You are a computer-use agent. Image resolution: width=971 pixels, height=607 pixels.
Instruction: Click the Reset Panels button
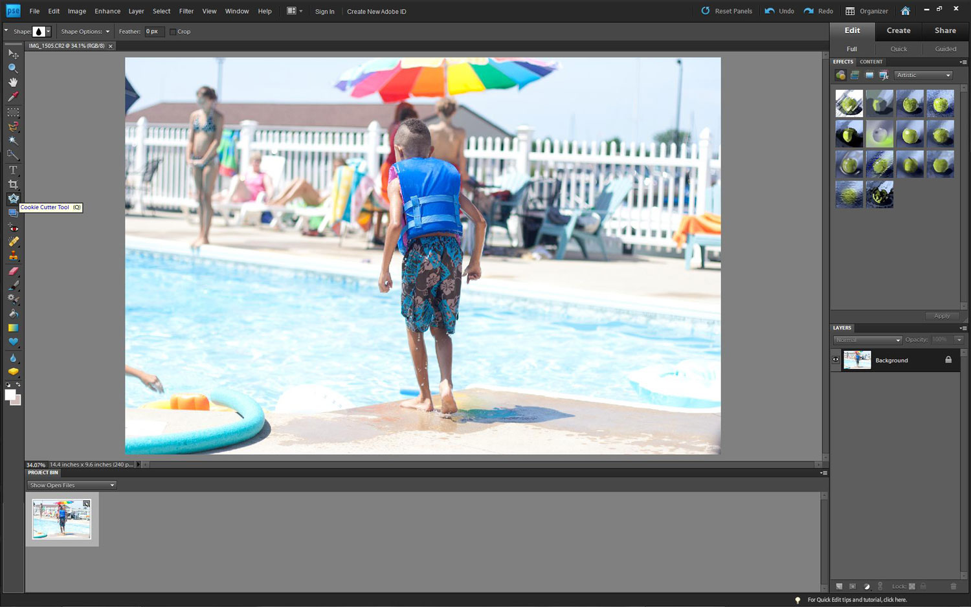pyautogui.click(x=726, y=11)
